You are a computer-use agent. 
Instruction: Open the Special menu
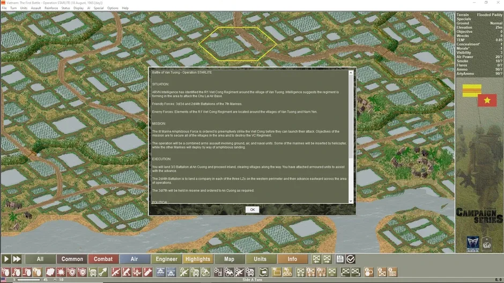(98, 8)
